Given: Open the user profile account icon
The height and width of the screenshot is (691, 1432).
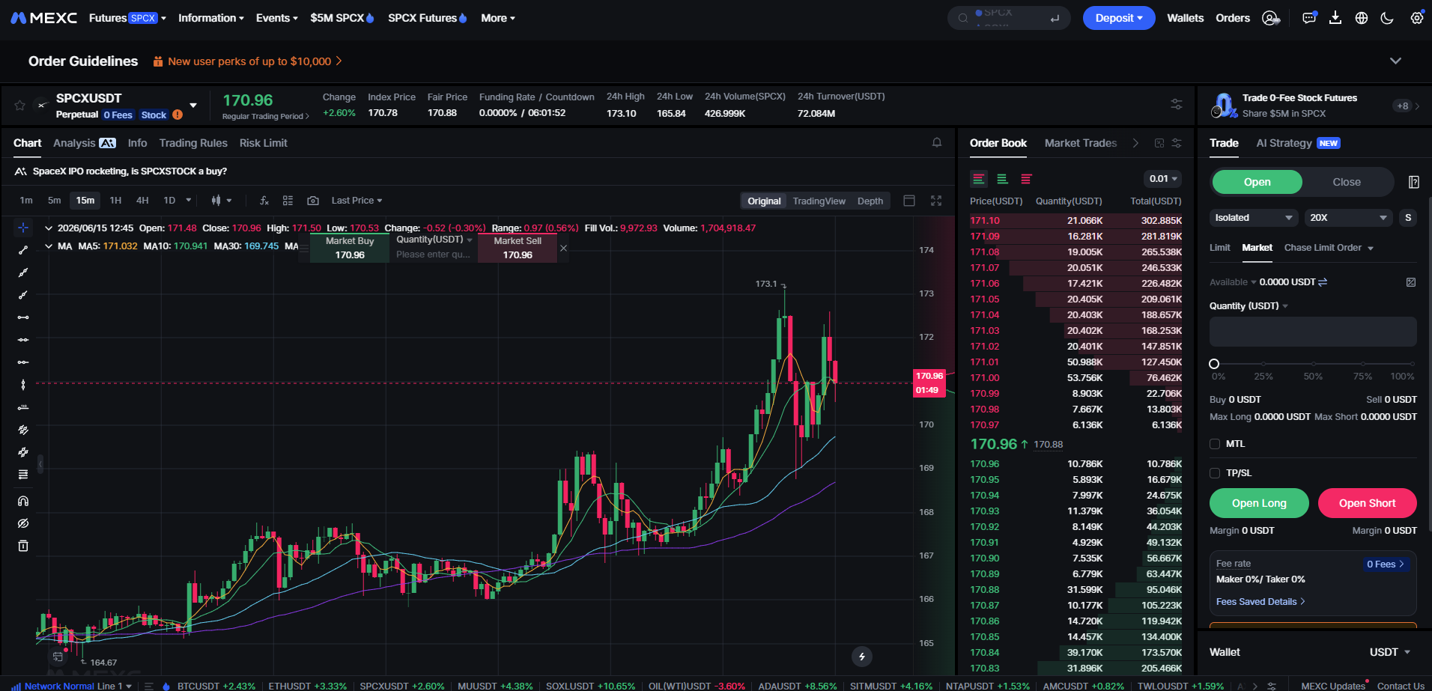Looking at the screenshot, I should click(1271, 18).
